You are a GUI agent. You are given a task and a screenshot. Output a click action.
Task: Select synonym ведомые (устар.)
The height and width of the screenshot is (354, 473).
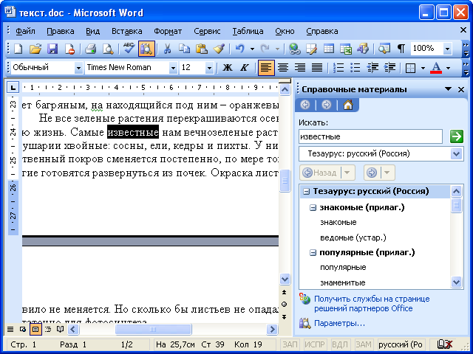point(353,237)
